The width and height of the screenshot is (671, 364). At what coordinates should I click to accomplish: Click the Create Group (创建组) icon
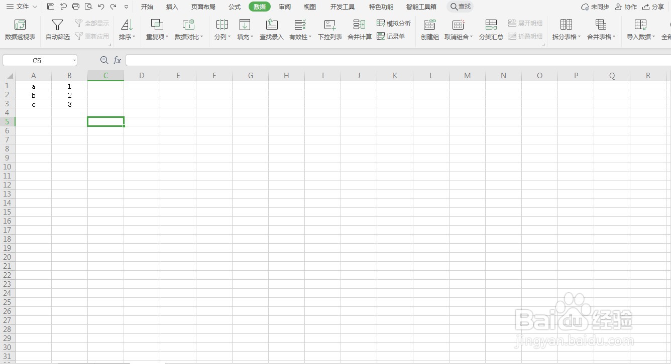(430, 25)
